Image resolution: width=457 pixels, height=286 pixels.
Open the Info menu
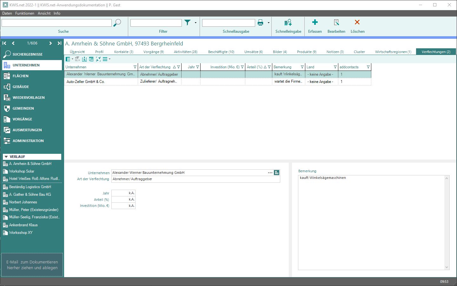pyautogui.click(x=57, y=13)
